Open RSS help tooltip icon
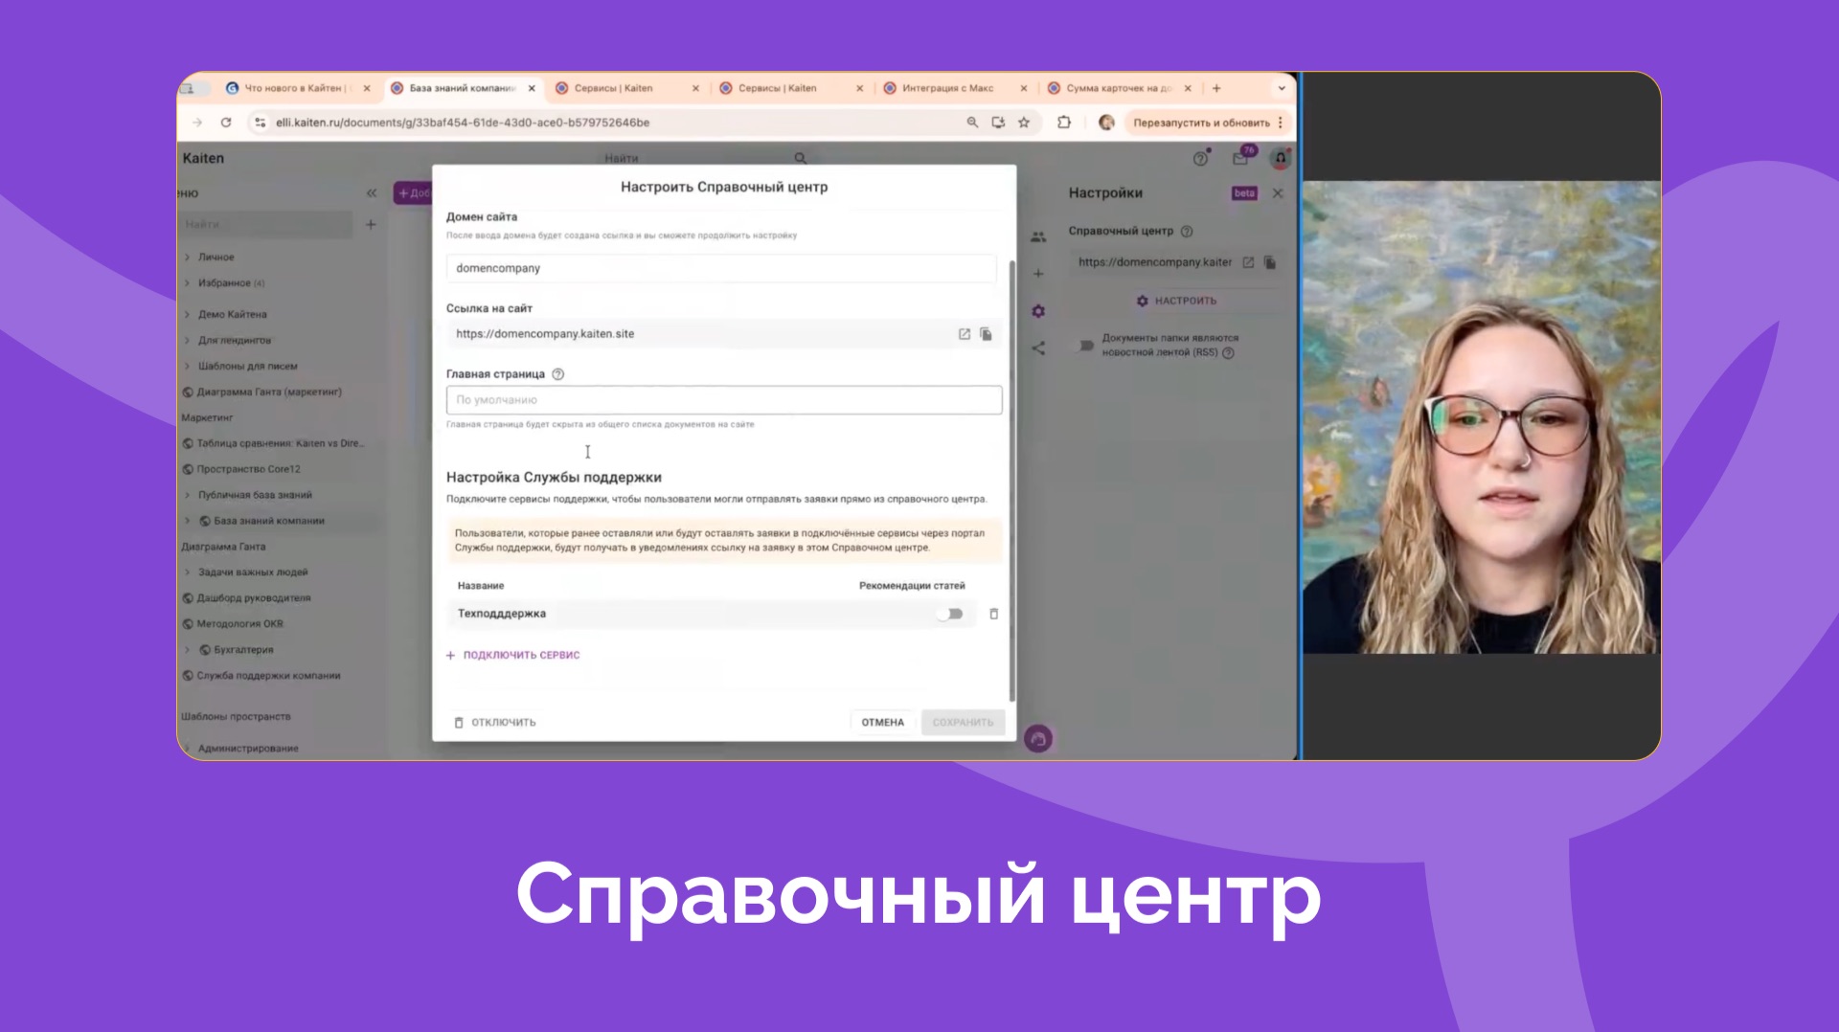Viewport: 1839px width, 1032px height. pyautogui.click(x=1229, y=353)
